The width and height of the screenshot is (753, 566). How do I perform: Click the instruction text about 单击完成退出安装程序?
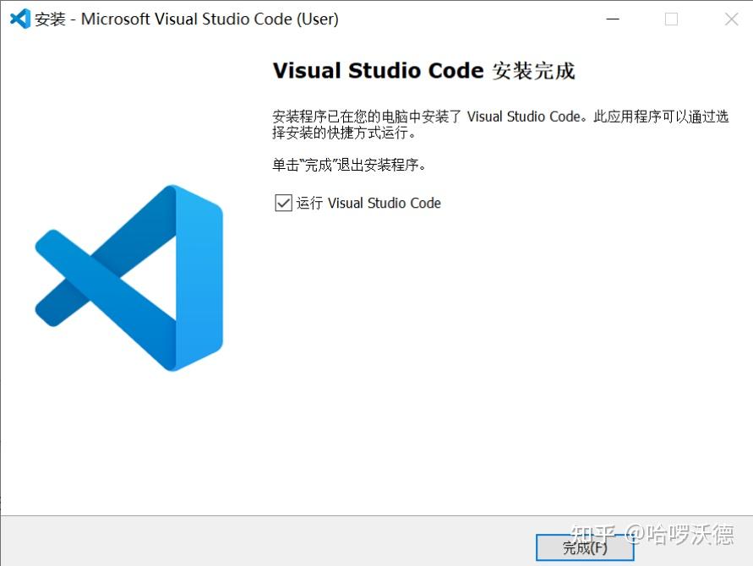[349, 165]
